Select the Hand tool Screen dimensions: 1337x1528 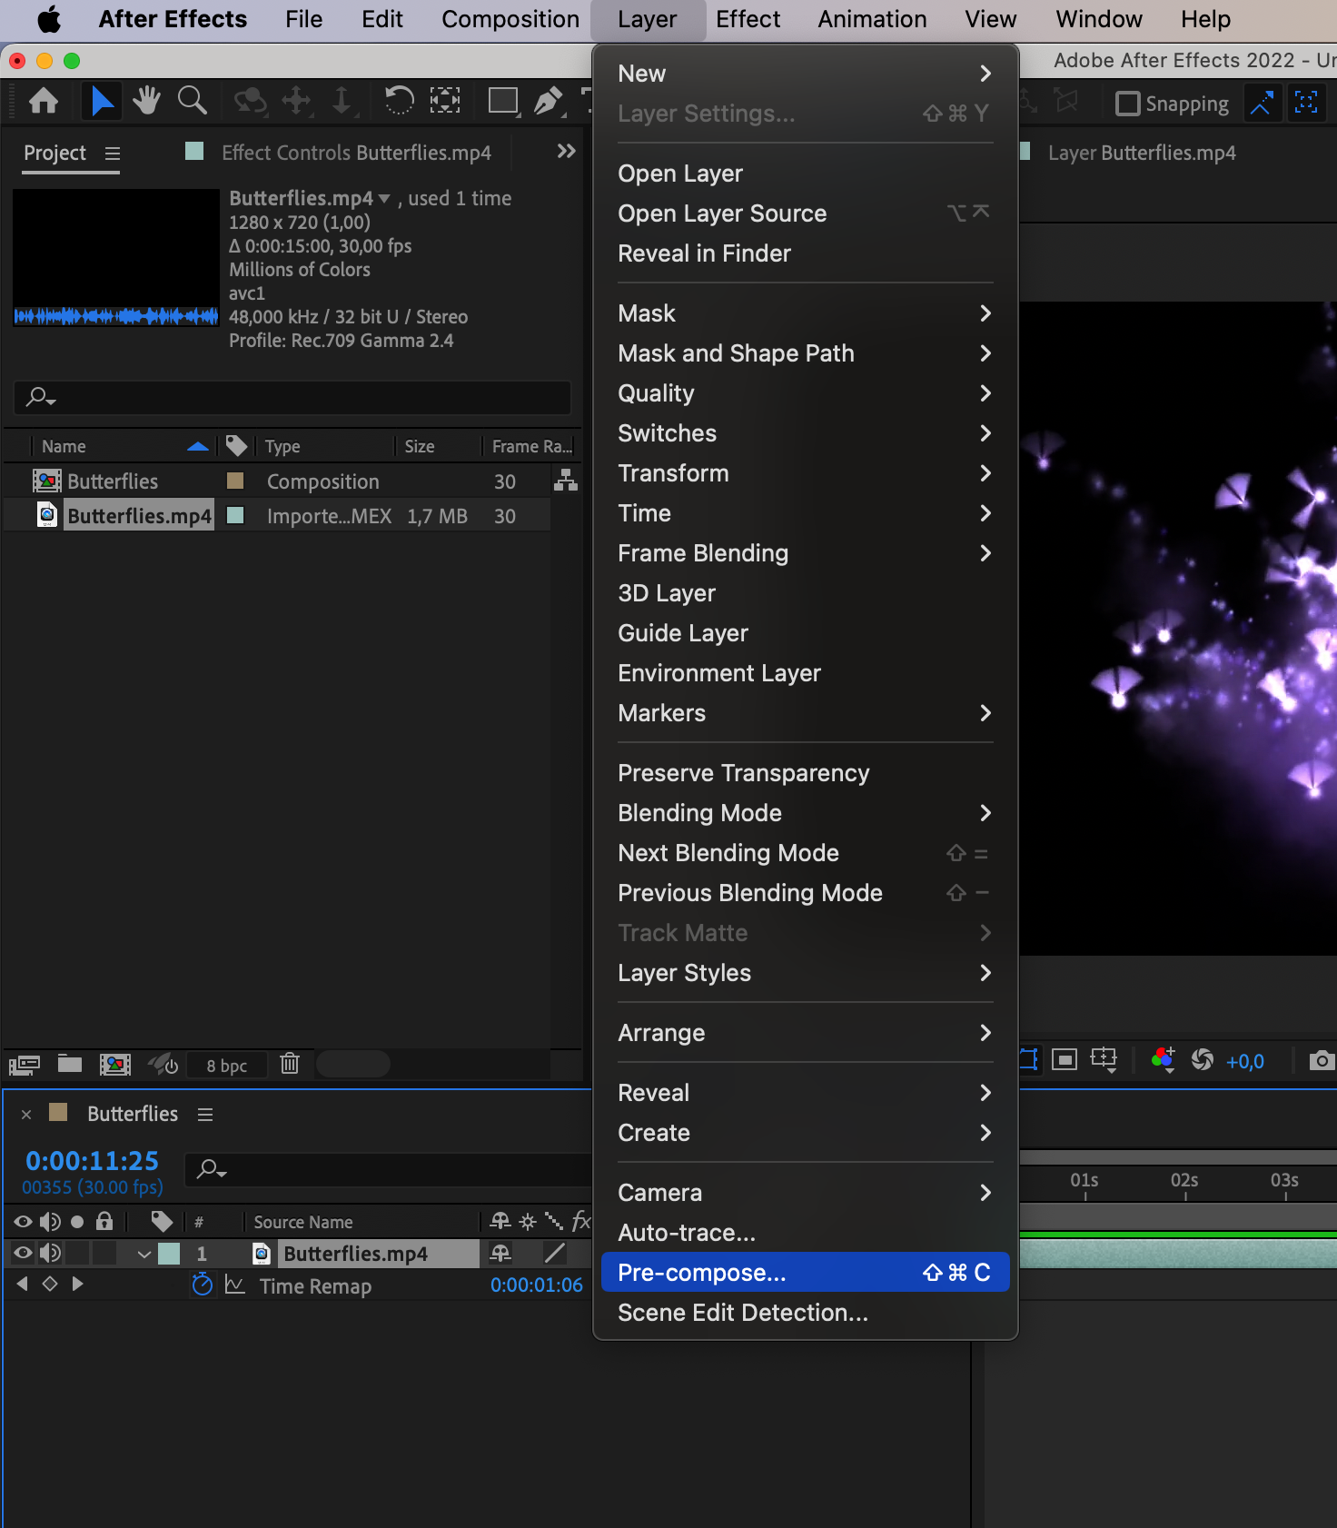pyautogui.click(x=146, y=101)
